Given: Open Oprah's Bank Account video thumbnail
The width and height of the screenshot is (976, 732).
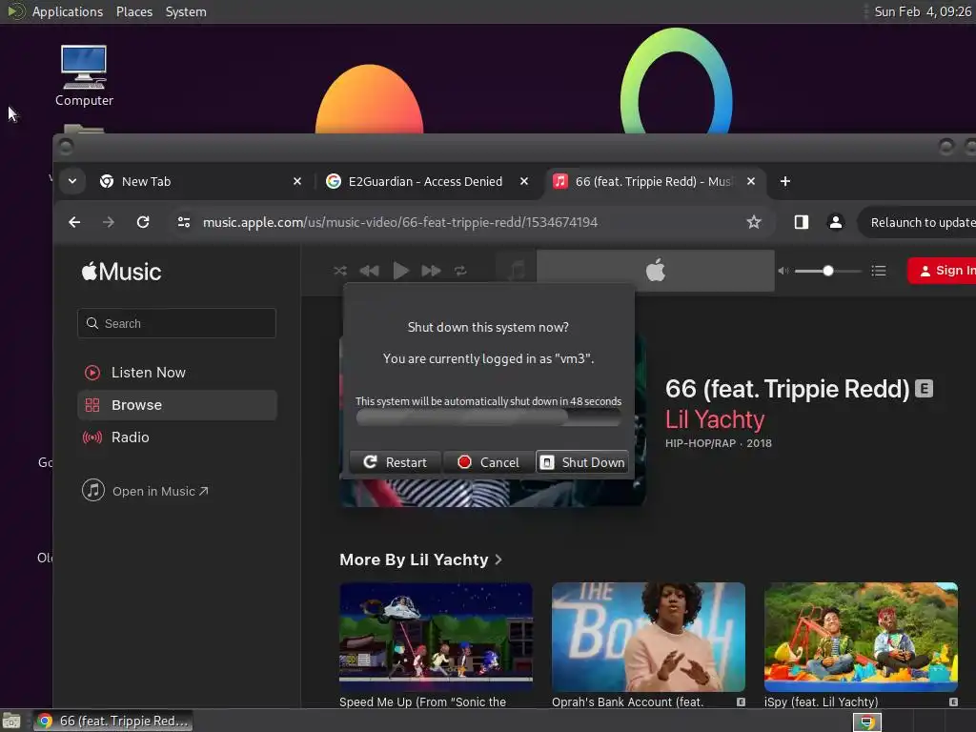Looking at the screenshot, I should (648, 637).
